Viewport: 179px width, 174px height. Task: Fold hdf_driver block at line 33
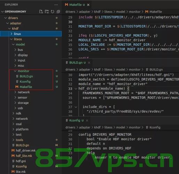click(x=76, y=89)
